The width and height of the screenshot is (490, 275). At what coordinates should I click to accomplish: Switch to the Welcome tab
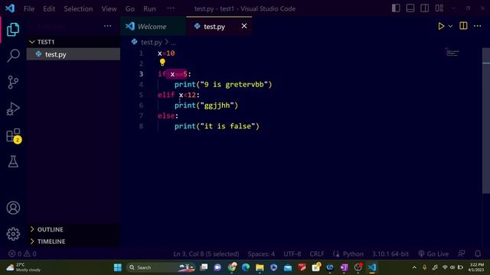coord(153,26)
